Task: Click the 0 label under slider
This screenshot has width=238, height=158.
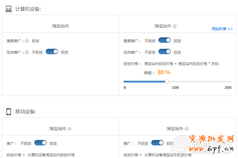Action: tap(125, 87)
